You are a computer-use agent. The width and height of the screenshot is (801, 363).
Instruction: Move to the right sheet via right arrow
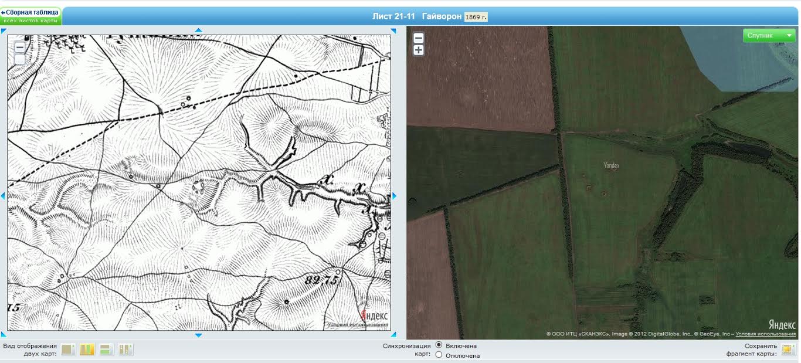point(394,196)
